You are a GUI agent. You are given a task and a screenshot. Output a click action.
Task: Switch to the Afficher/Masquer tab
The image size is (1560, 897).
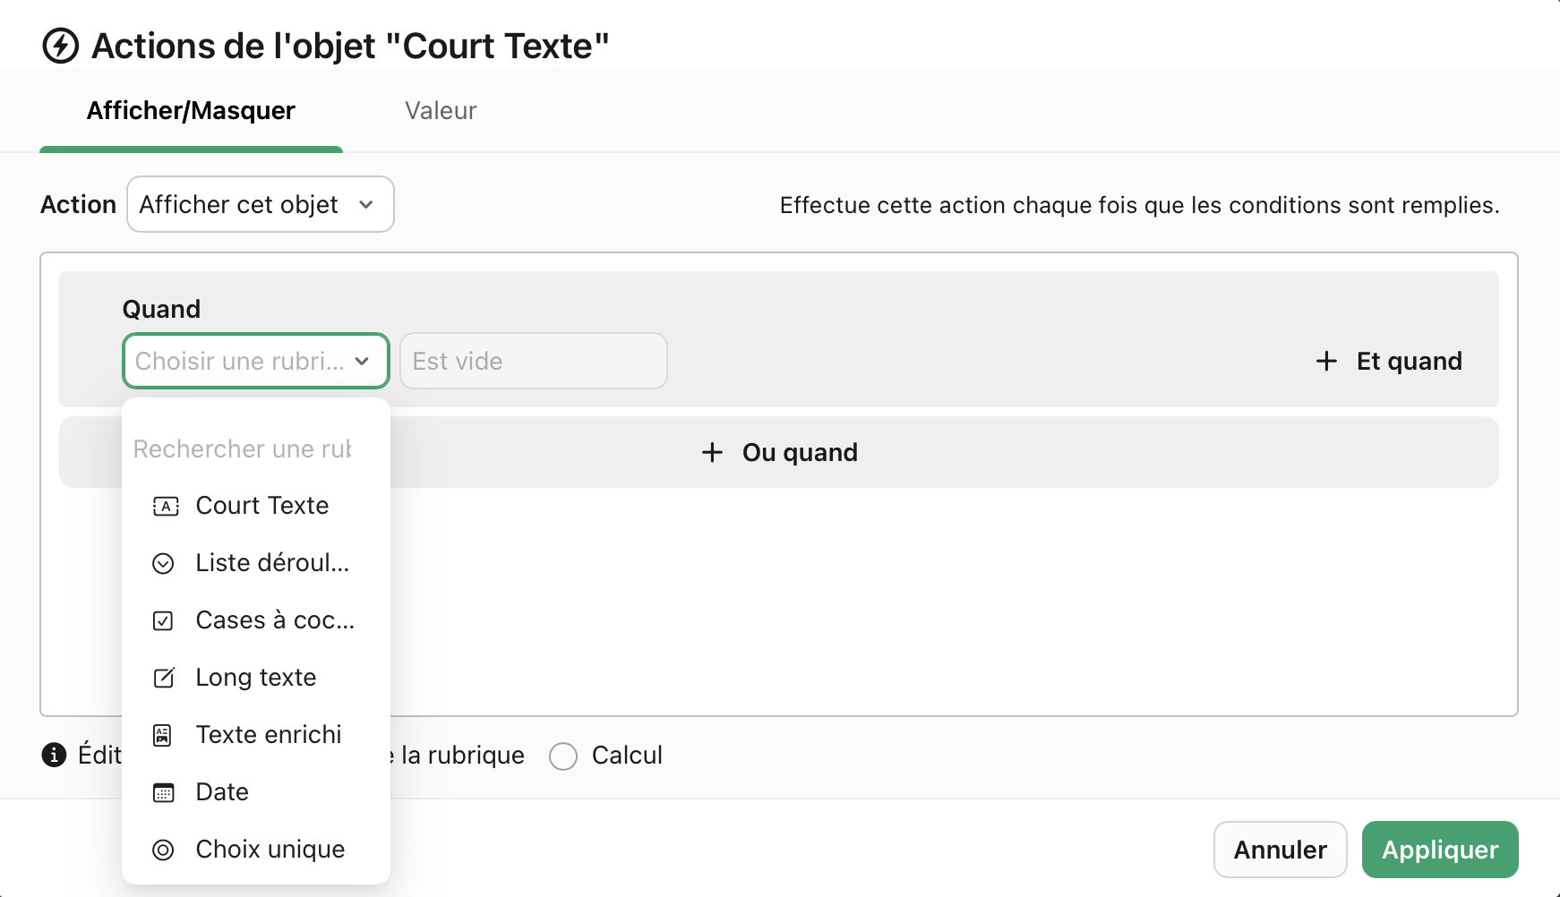191,110
